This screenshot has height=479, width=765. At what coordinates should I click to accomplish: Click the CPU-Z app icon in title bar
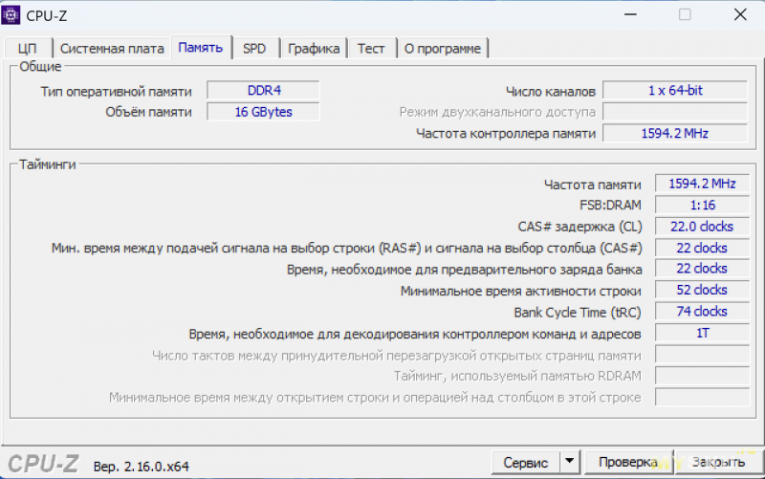(x=13, y=14)
